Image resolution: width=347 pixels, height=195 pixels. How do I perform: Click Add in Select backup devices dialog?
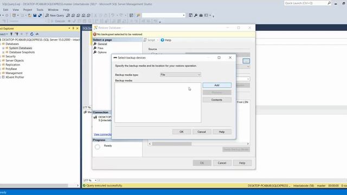tap(217, 85)
